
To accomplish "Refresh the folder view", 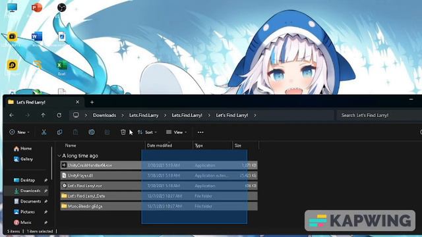I will coord(59,115).
